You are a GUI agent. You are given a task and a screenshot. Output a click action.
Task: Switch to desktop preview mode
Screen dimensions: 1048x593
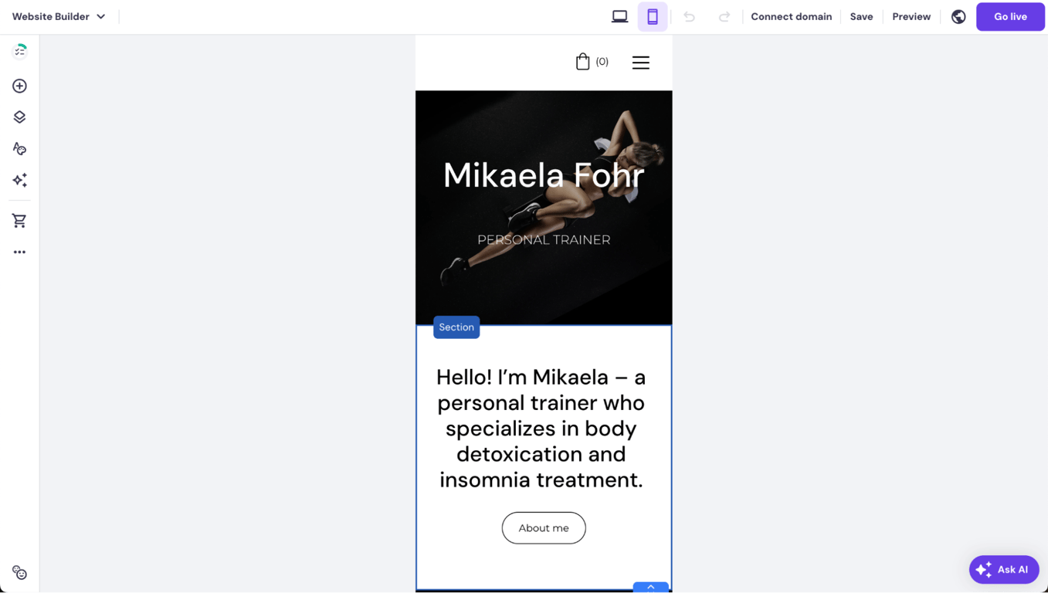pyautogui.click(x=619, y=15)
